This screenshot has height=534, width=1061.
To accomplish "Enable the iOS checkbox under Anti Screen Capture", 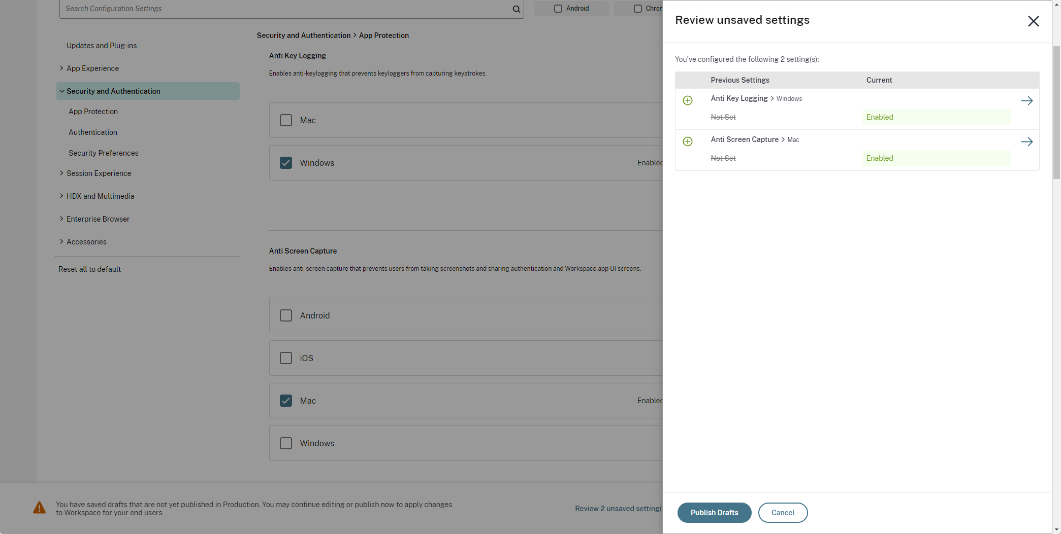I will point(286,358).
